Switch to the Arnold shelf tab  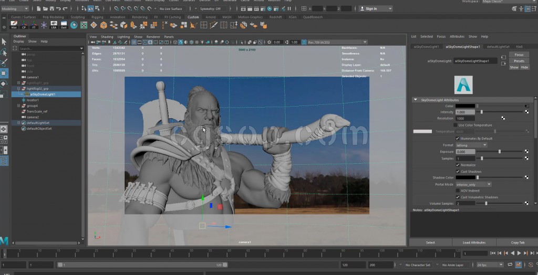(x=211, y=17)
